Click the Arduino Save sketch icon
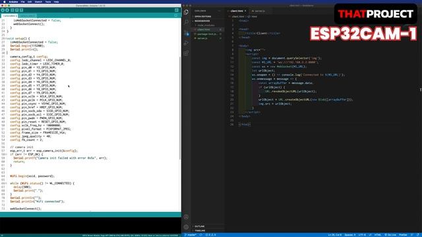 tap(21, 11)
